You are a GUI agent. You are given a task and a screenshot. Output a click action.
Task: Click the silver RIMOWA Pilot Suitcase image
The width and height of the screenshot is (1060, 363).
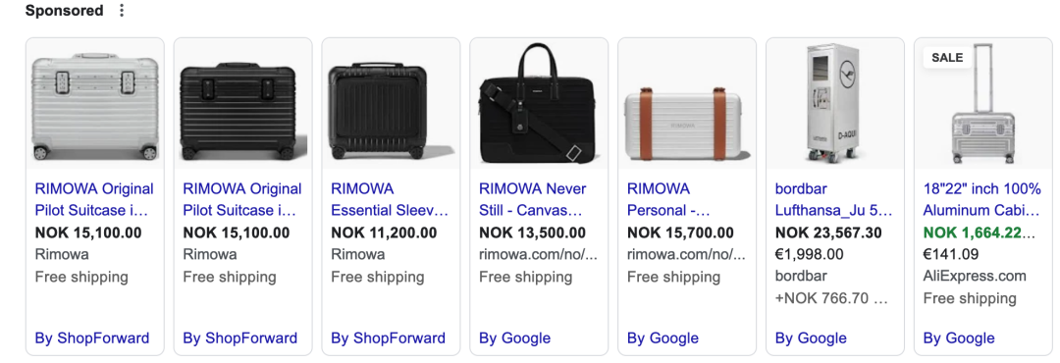pos(94,103)
